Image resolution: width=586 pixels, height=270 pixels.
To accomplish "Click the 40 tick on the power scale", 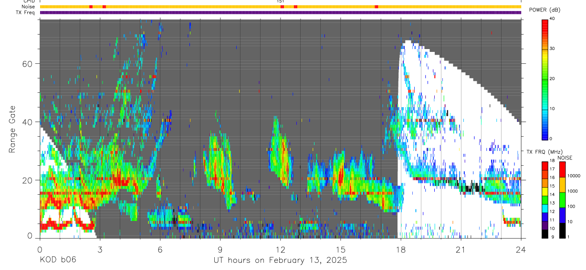I will pyautogui.click(x=552, y=19).
